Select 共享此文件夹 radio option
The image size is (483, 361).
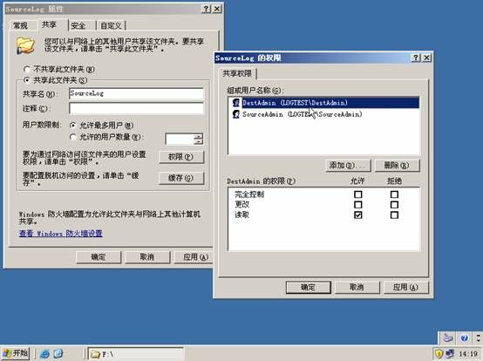point(27,80)
